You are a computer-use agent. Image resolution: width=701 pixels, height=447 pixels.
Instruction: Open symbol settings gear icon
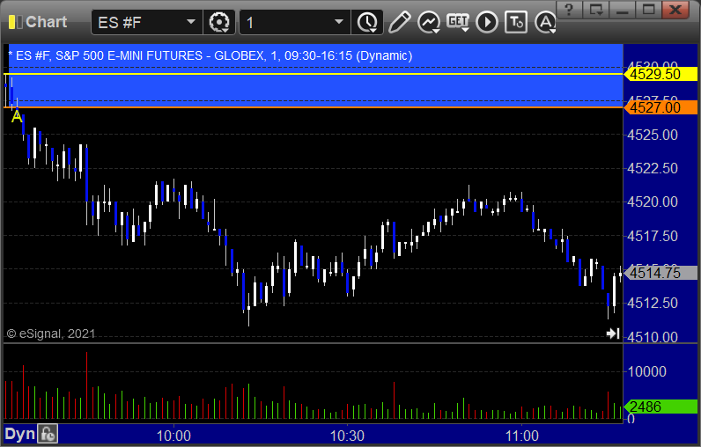tap(219, 22)
